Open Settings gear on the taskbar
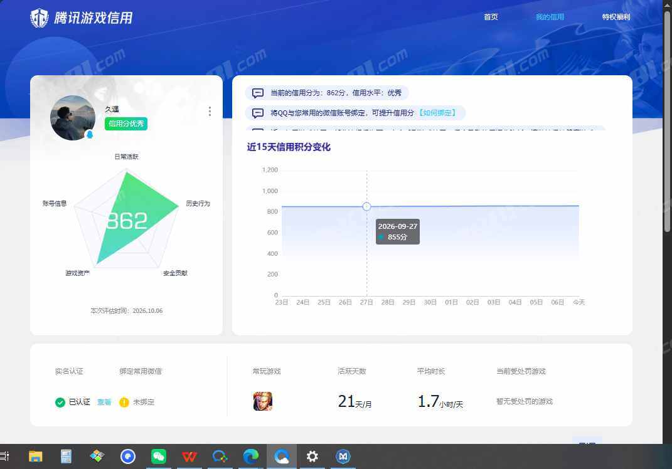Screen dimensions: 672x469 click(312, 456)
